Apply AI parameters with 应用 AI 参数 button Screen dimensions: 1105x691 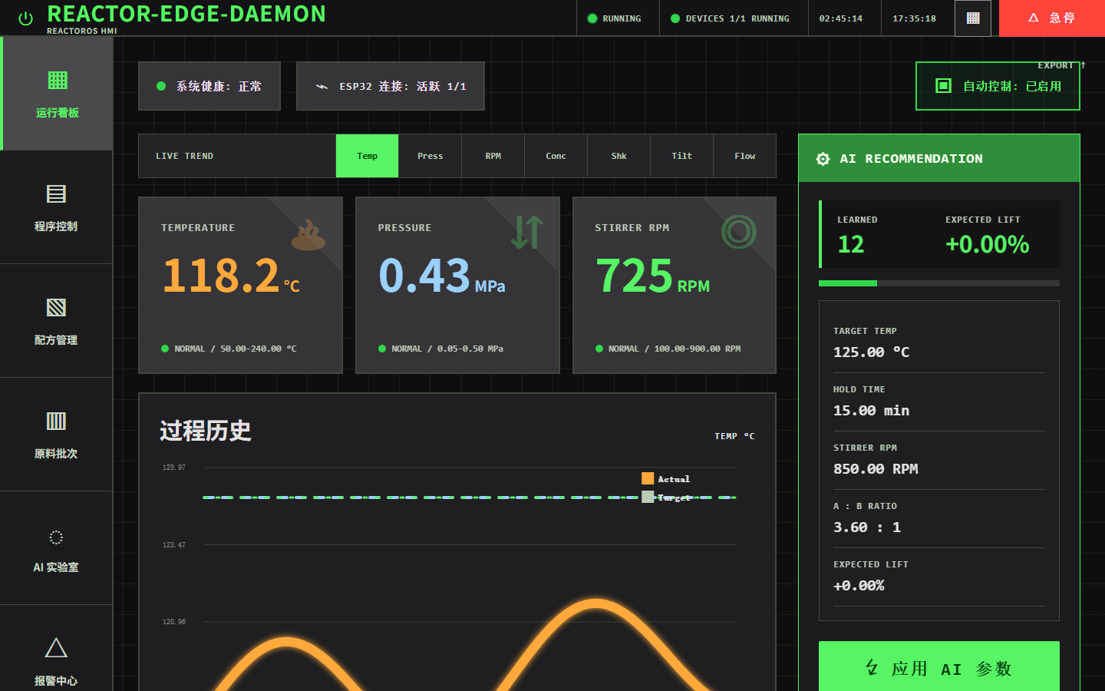pyautogui.click(x=939, y=666)
